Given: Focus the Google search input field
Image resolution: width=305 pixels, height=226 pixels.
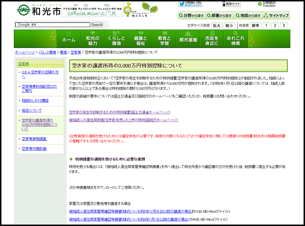Looking at the screenshot, I should pyautogui.click(x=52, y=25).
